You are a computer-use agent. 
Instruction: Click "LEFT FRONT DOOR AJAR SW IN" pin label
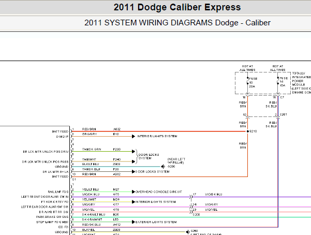point(45,197)
